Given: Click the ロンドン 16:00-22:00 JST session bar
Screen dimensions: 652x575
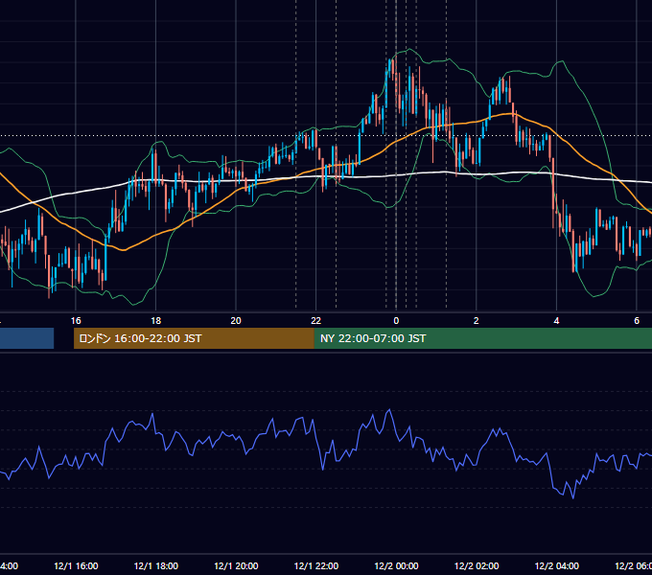Looking at the screenshot, I should coord(194,338).
